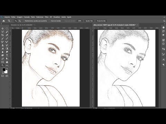Select the Crop tool
Image resolution: width=166 pixels, height=124 pixels.
[x=2, y=35]
